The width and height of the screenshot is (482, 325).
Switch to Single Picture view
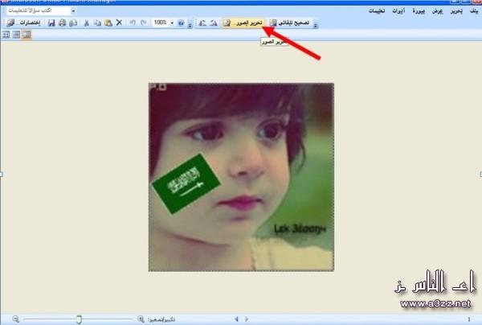click(27, 35)
